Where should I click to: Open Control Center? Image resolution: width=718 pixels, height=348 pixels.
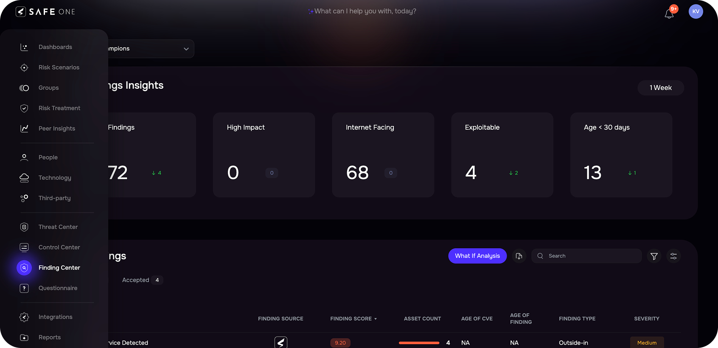[59, 247]
